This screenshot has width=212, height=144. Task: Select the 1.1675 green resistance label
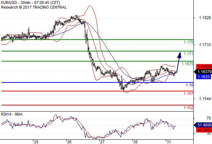click(x=188, y=64)
